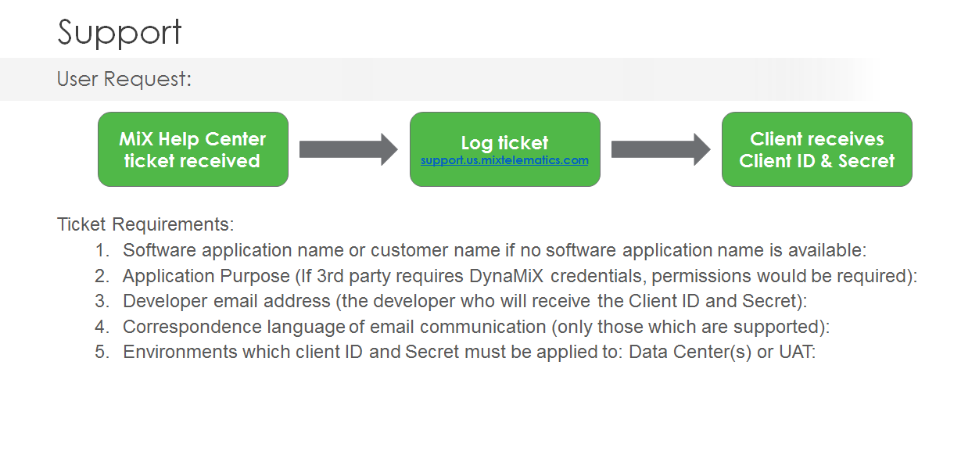Click the list number 4 marker
The image size is (979, 462).
click(102, 326)
